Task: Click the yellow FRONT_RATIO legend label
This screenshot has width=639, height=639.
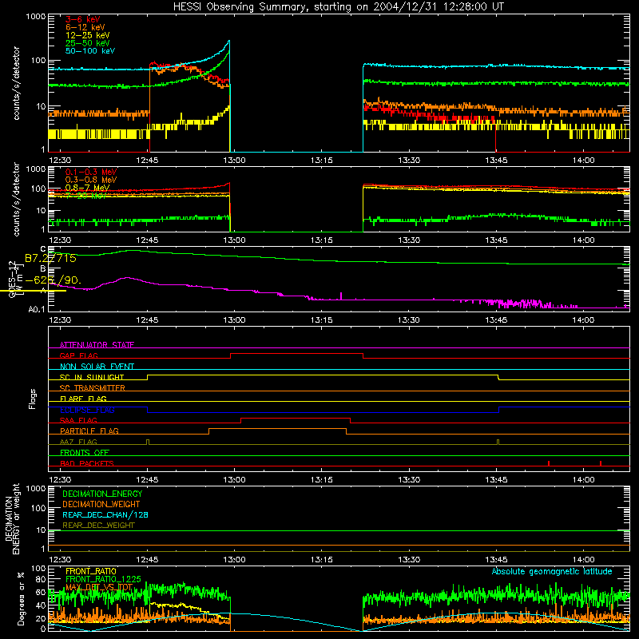Action: 91,571
